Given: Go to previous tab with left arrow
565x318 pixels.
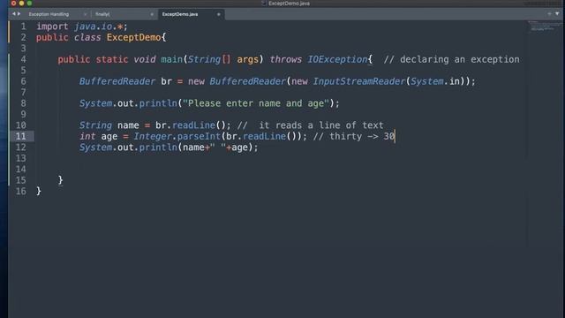Looking at the screenshot, I should [x=14, y=14].
